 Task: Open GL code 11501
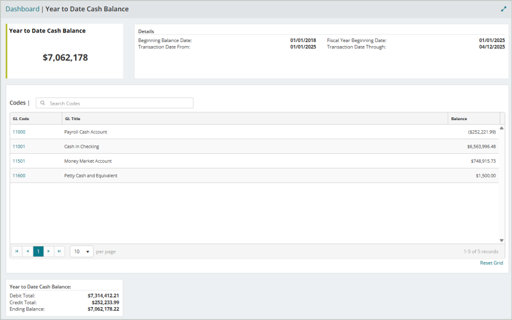coord(19,161)
